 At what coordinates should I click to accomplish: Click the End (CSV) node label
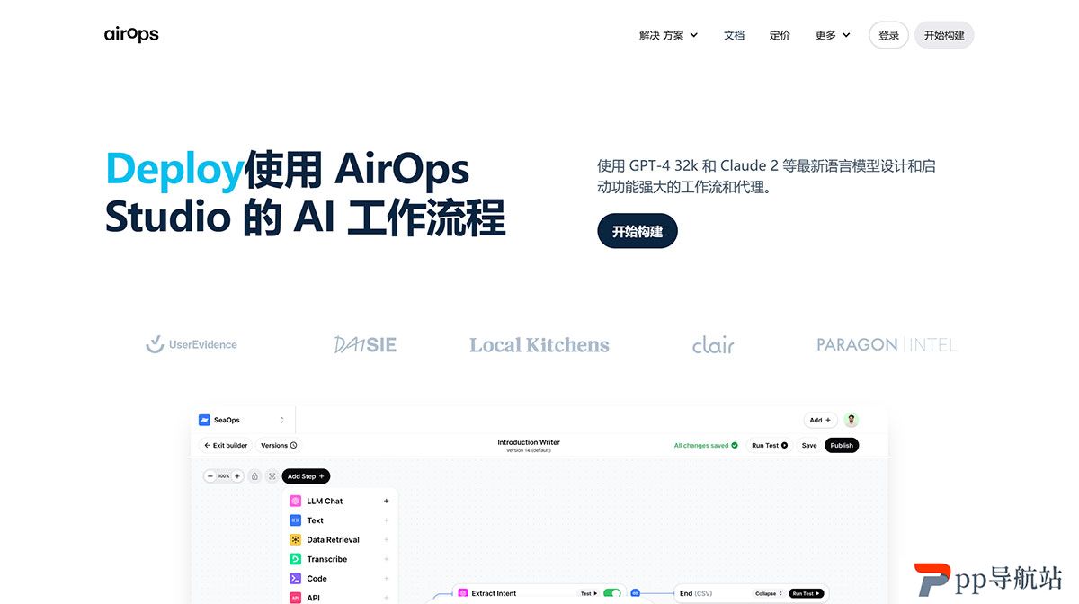point(696,593)
